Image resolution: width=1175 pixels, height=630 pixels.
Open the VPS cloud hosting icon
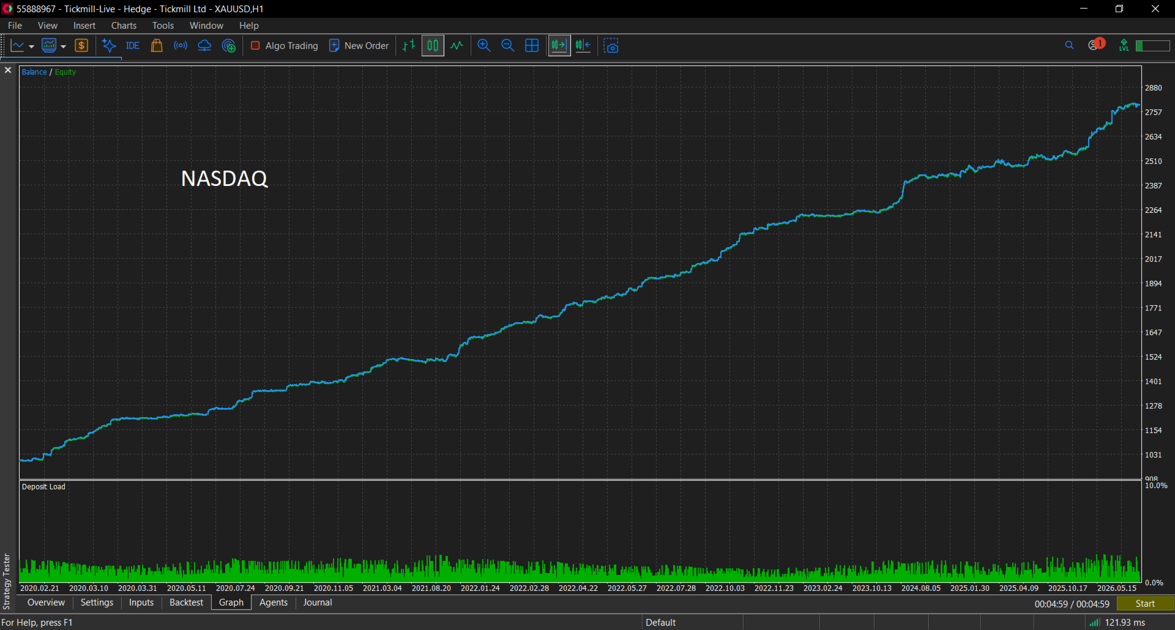pos(204,46)
